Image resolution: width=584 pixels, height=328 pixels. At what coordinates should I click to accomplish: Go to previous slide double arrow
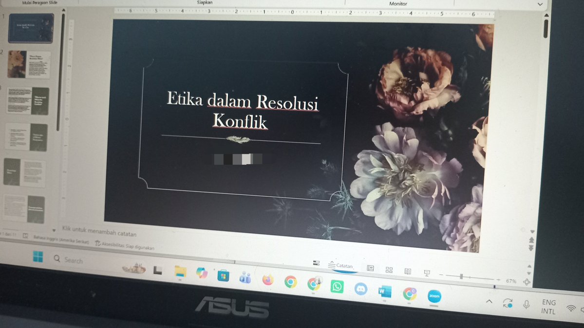pyautogui.click(x=531, y=240)
